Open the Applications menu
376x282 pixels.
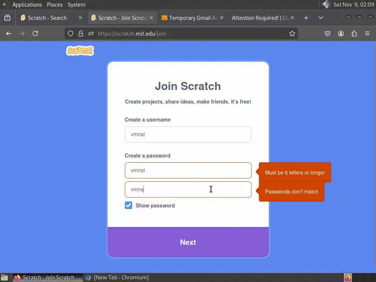[x=27, y=4]
